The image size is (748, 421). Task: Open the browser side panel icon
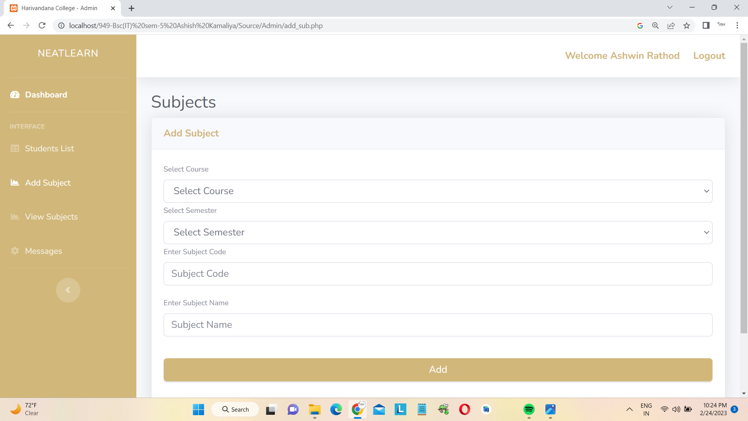pos(706,25)
